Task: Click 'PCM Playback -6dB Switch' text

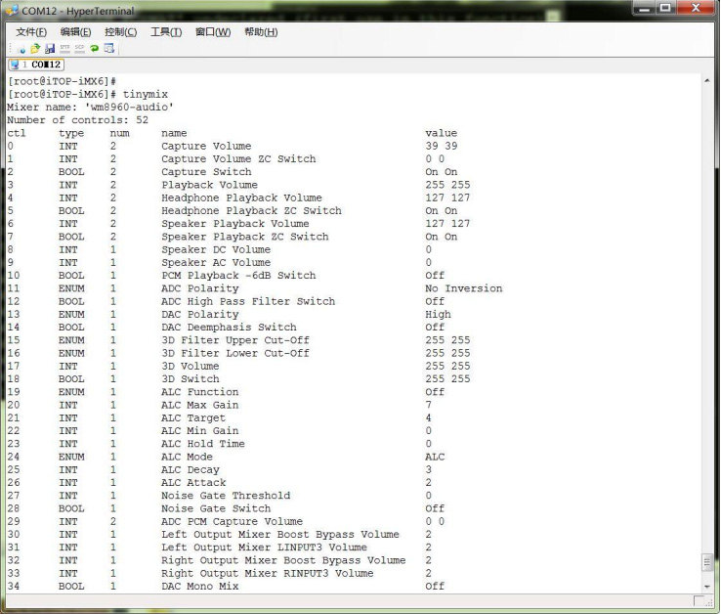Action: pos(238,276)
